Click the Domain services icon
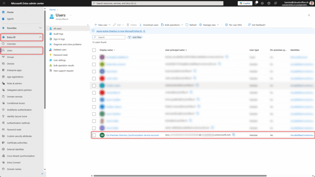 [3, 97]
